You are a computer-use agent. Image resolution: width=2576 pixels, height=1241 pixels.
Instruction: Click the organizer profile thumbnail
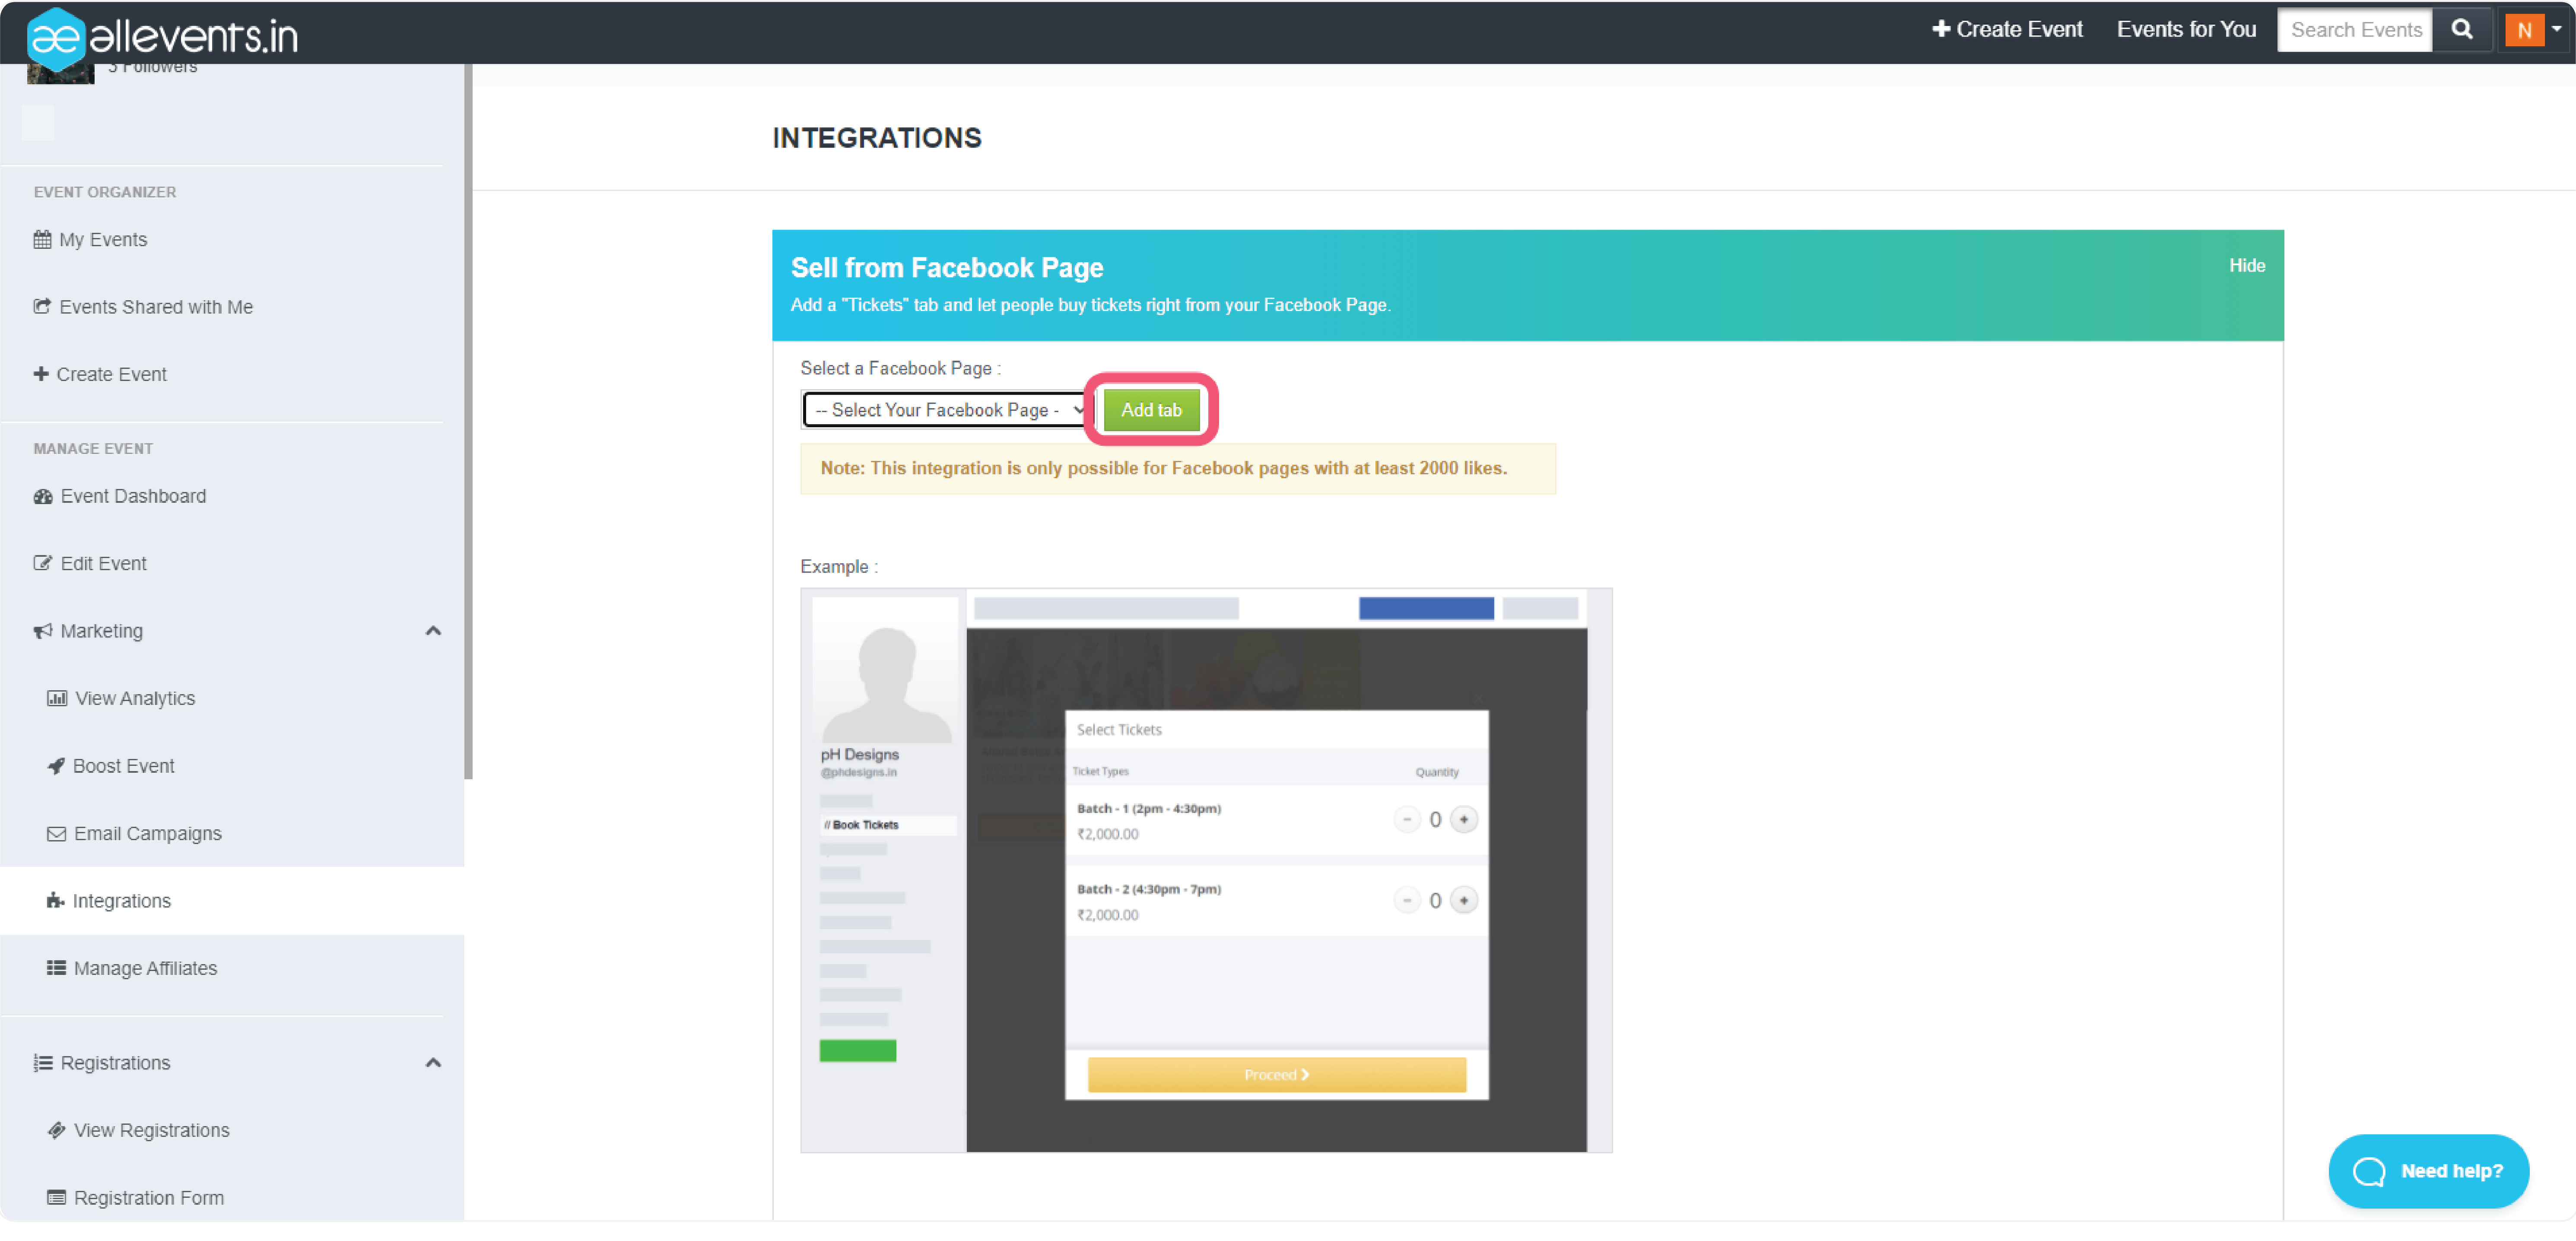click(60, 73)
